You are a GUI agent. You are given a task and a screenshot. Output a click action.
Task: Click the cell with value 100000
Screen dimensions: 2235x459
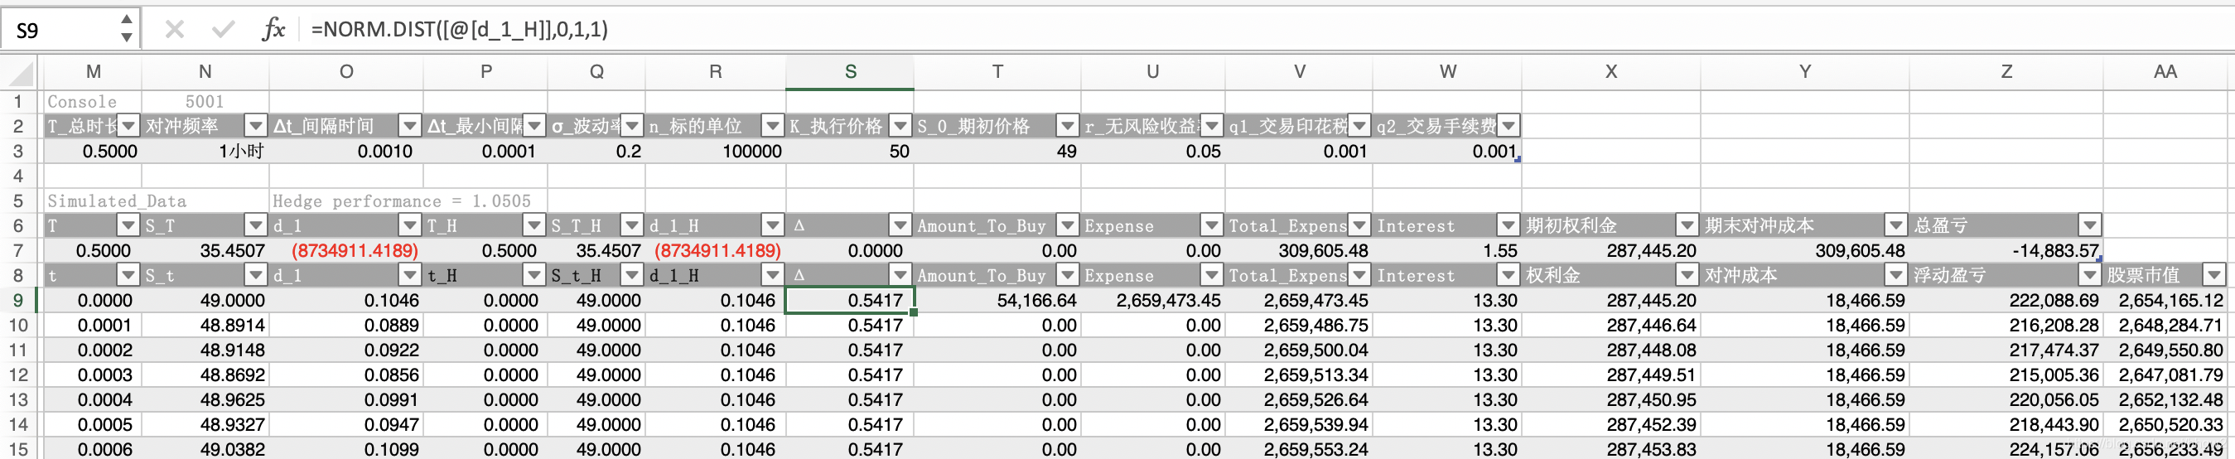coord(715,151)
